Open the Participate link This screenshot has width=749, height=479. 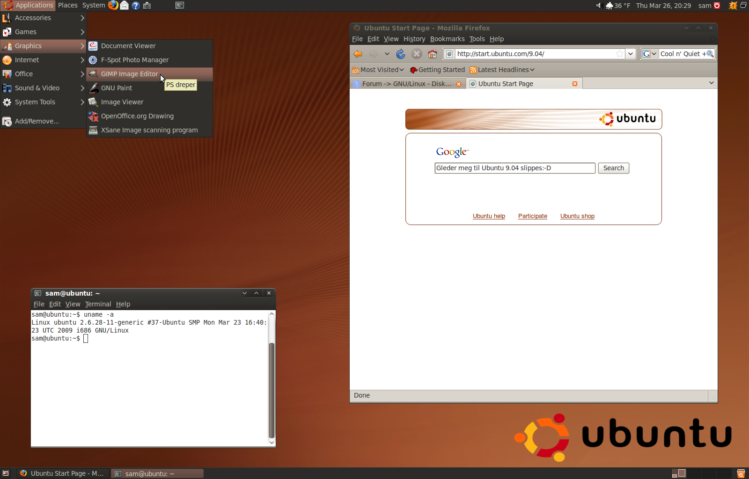(533, 216)
